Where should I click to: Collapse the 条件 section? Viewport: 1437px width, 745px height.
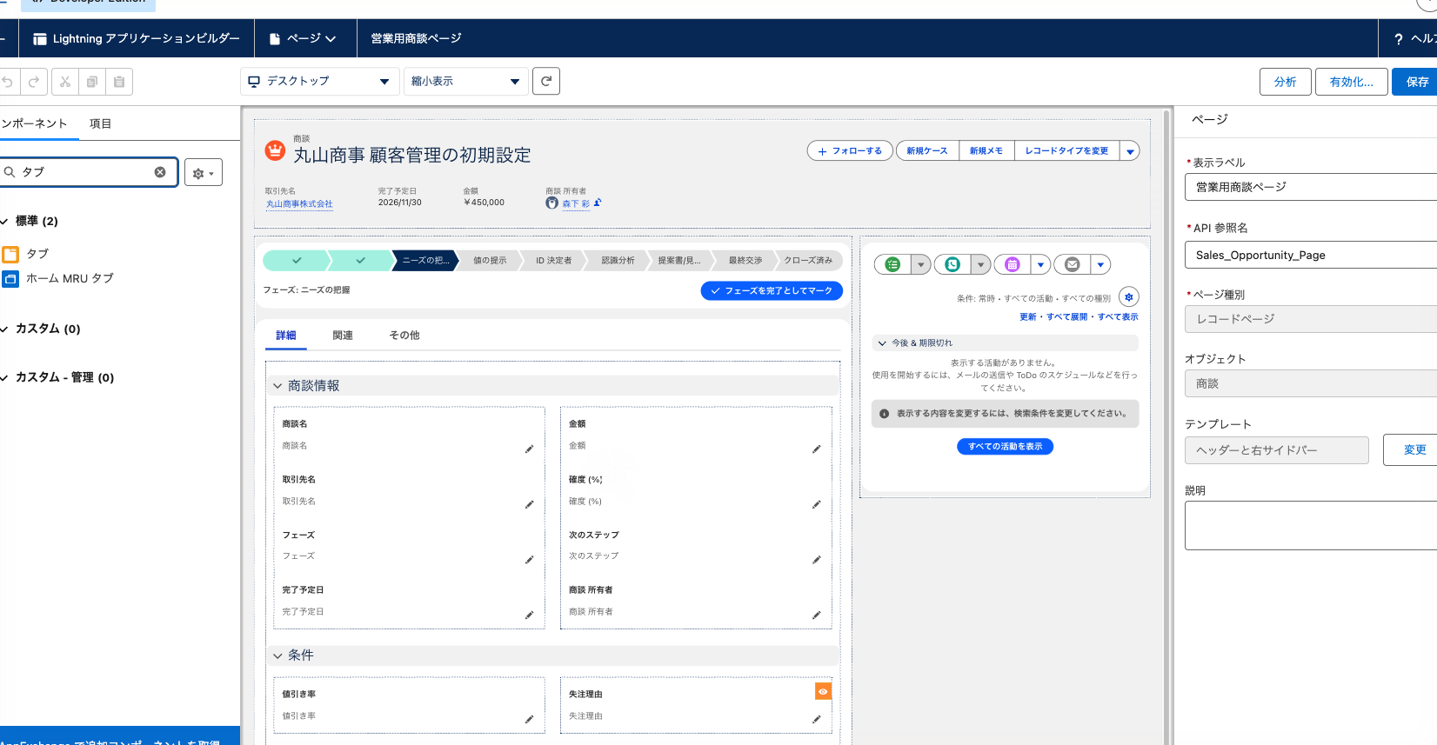pos(278,655)
